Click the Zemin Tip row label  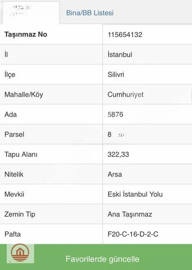click(x=20, y=214)
